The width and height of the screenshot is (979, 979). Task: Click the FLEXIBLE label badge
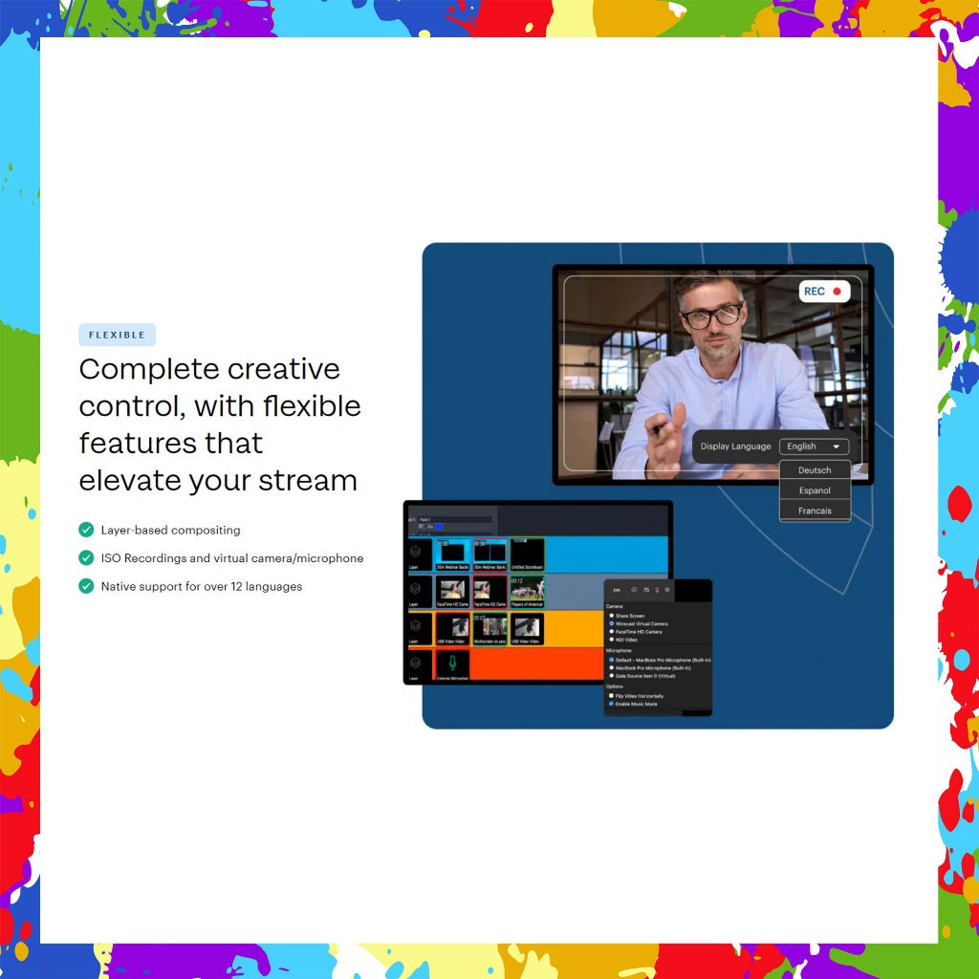point(117,335)
